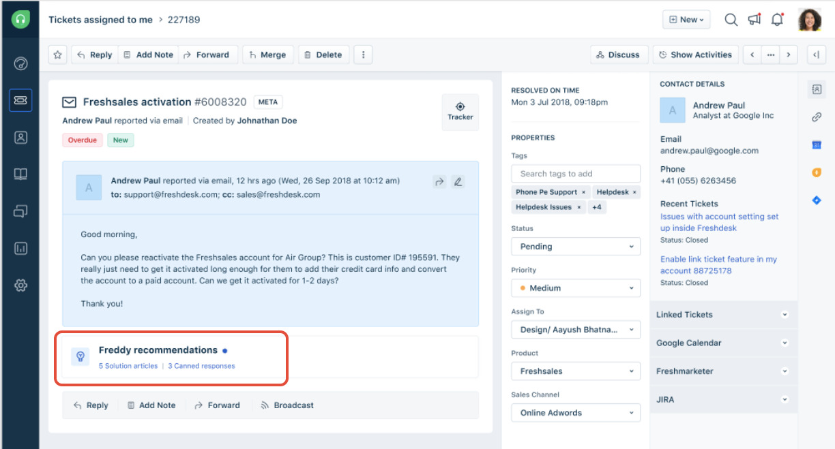835x449 pixels.
Task: Click Reply at bottom of ticket
Action: click(91, 405)
